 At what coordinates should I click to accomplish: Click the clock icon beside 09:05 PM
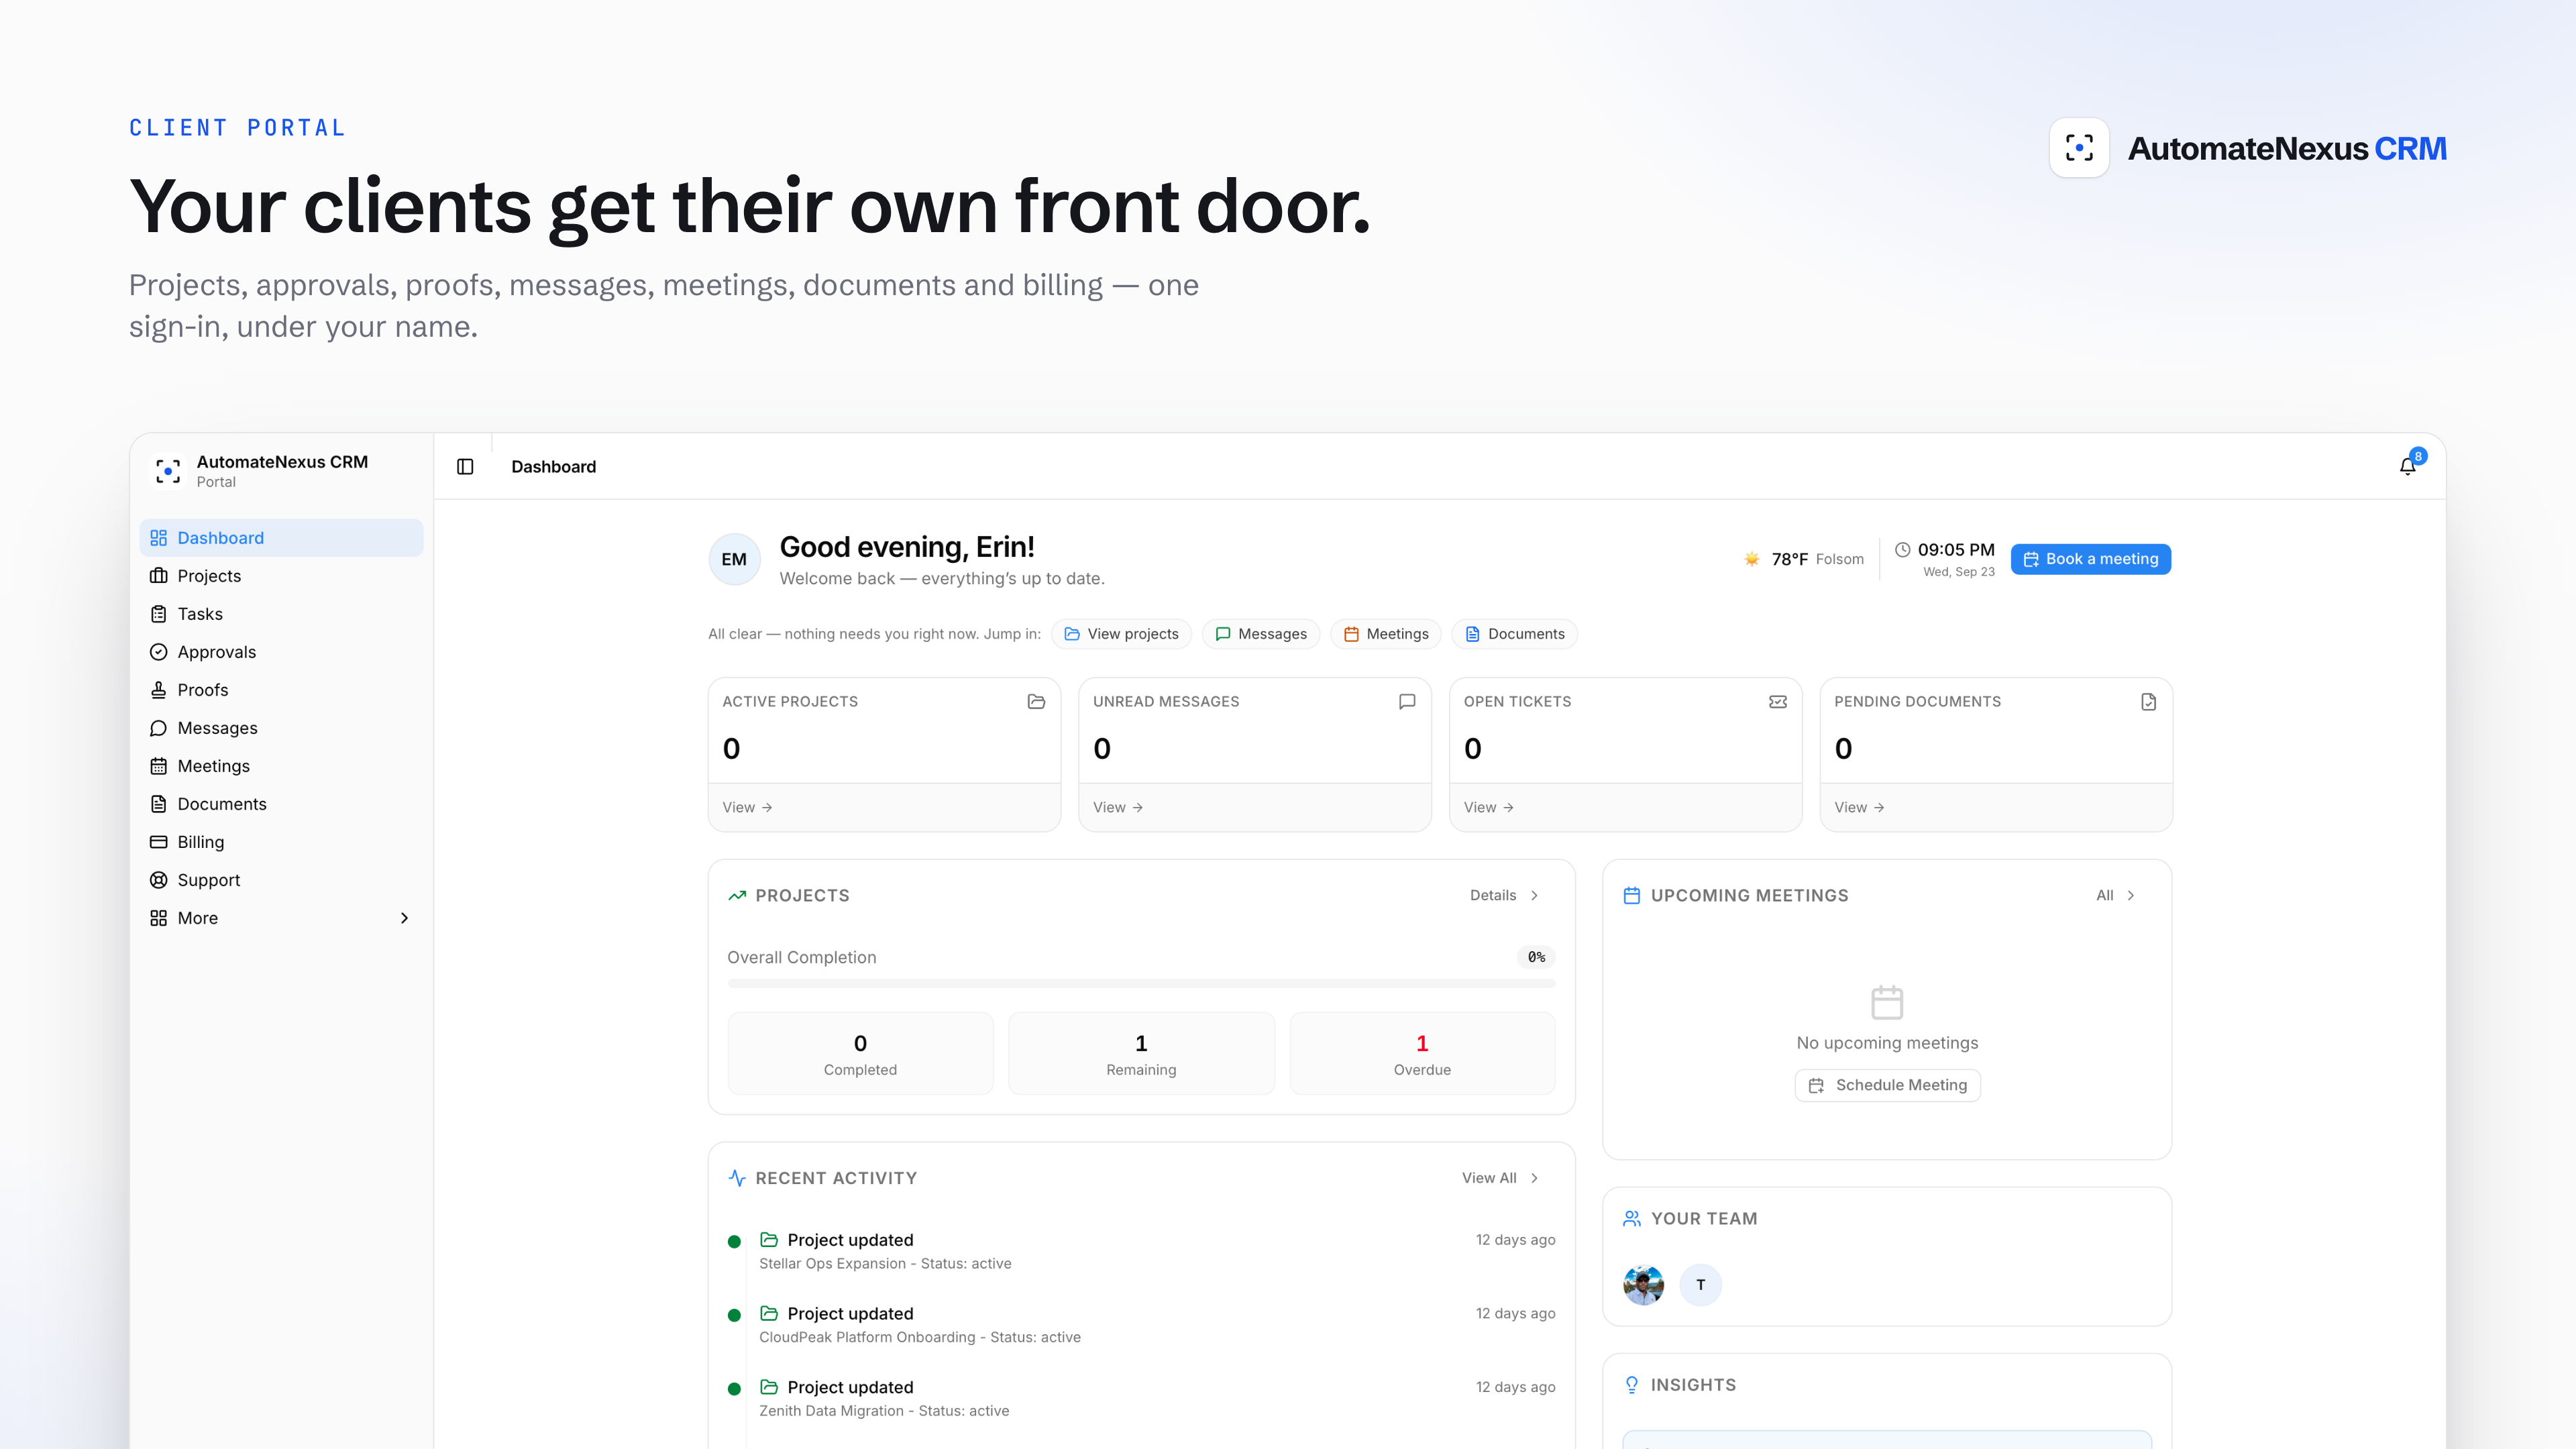pos(1903,549)
